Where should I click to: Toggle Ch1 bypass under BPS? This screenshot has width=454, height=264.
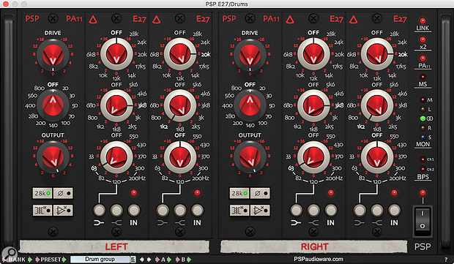423,159
